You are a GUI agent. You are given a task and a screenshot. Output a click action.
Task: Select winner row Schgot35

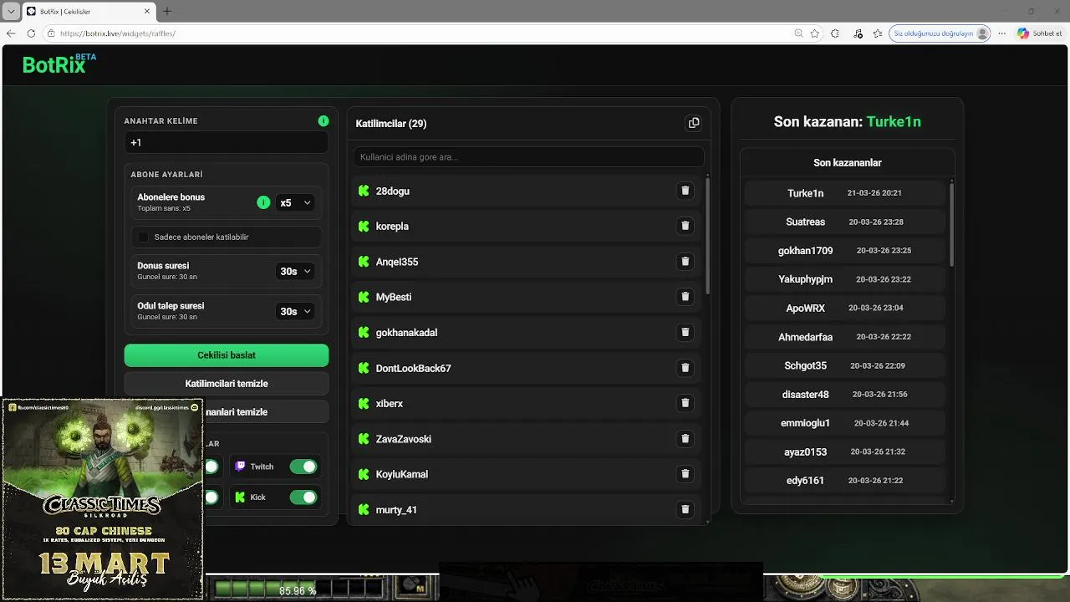click(x=845, y=365)
